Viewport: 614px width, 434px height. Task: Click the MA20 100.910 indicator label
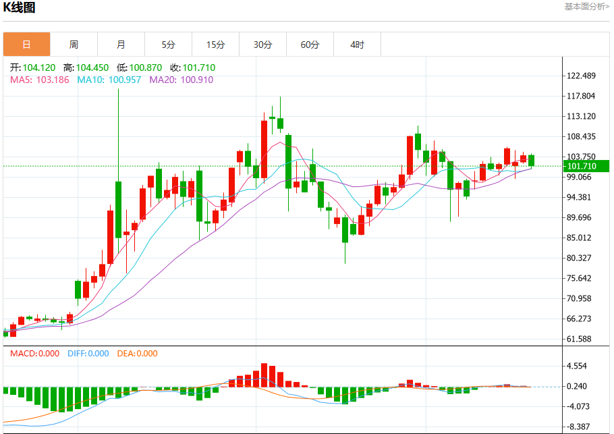click(182, 80)
